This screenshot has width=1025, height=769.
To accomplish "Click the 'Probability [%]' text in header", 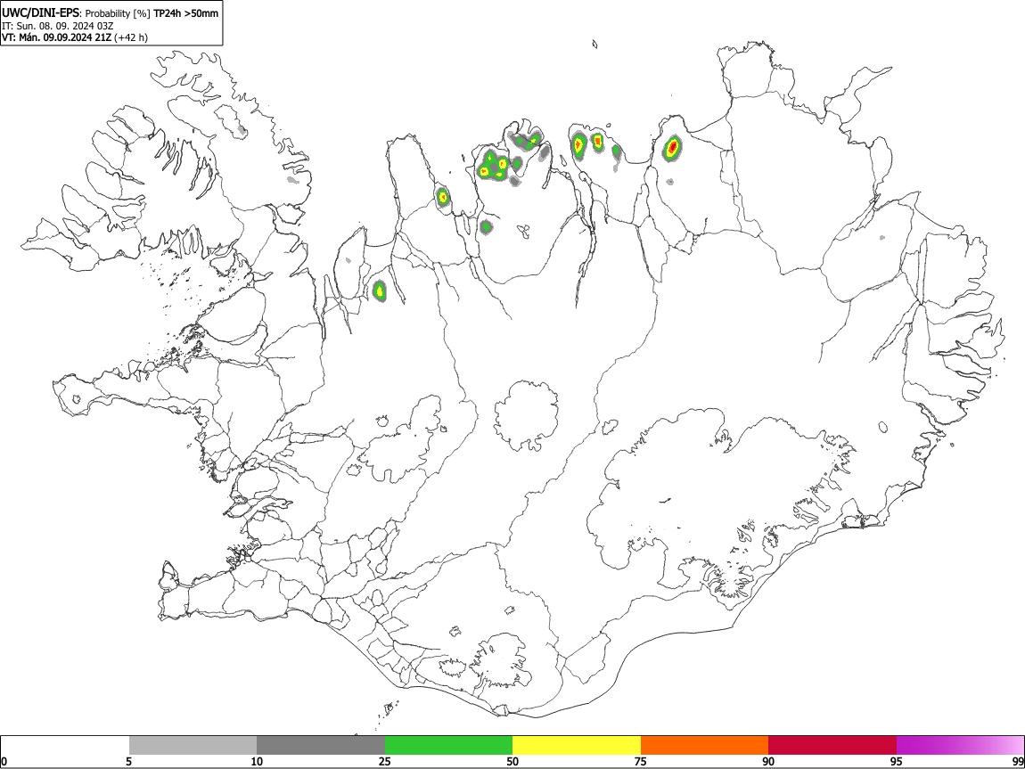I will 118,13.
